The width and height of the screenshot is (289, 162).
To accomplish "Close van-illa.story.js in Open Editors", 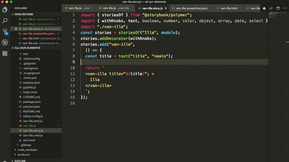I will tap(16, 29).
